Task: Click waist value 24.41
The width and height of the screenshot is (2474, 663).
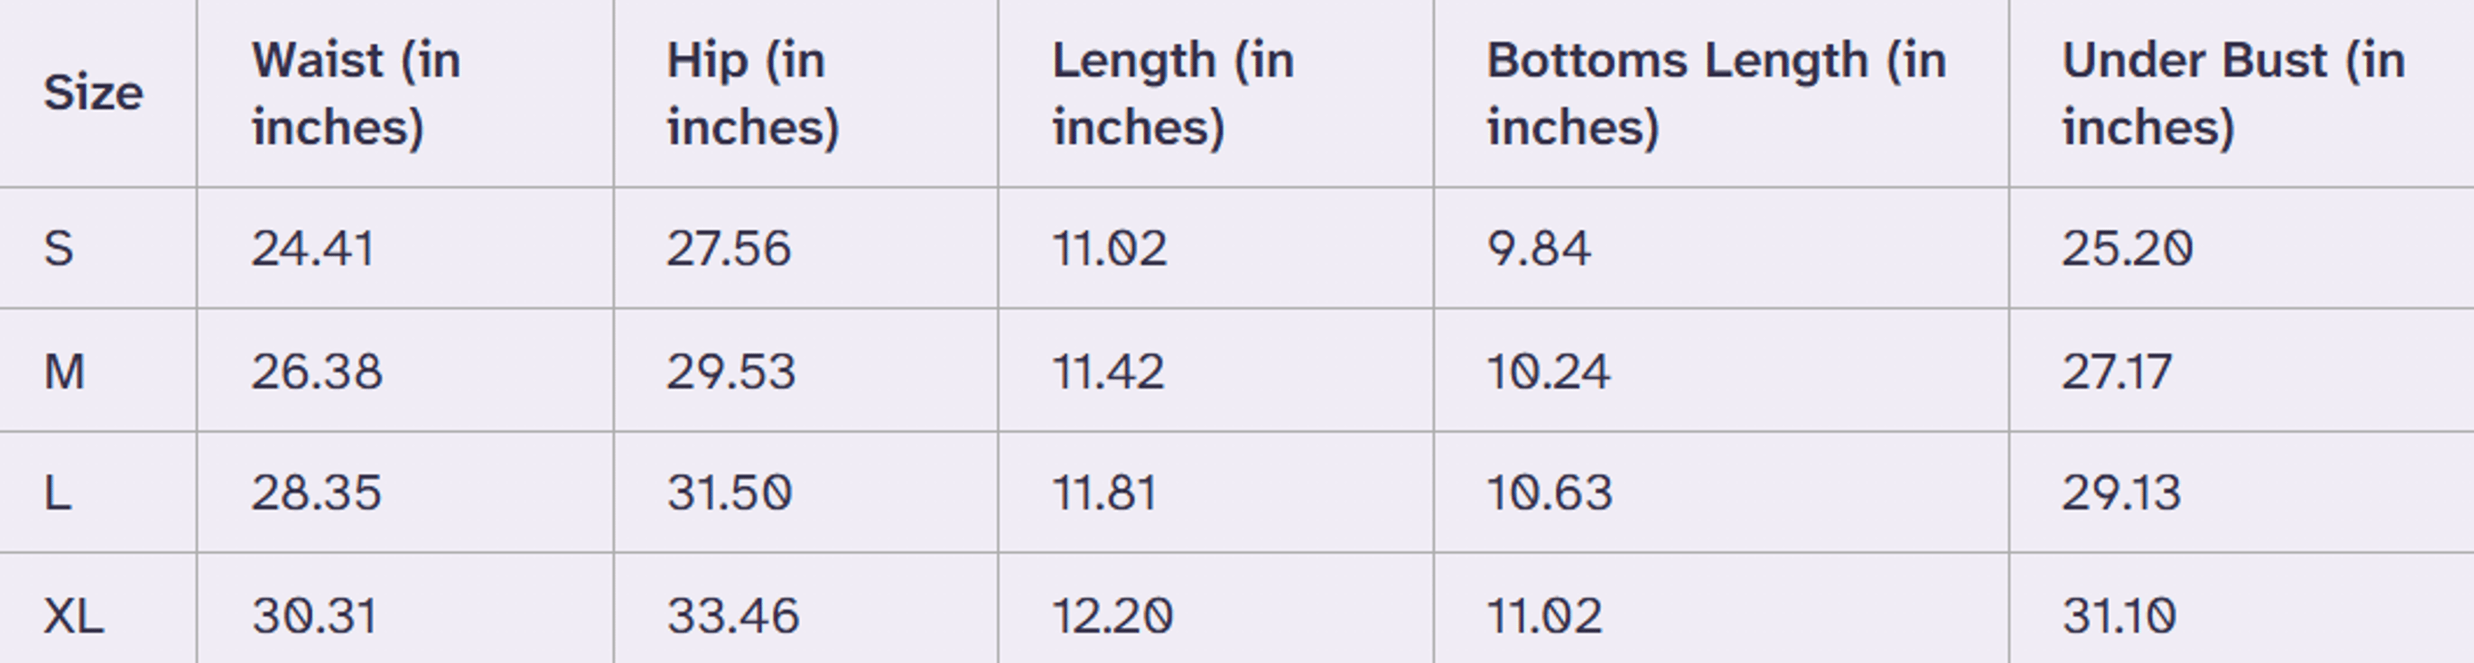Action: coord(313,248)
